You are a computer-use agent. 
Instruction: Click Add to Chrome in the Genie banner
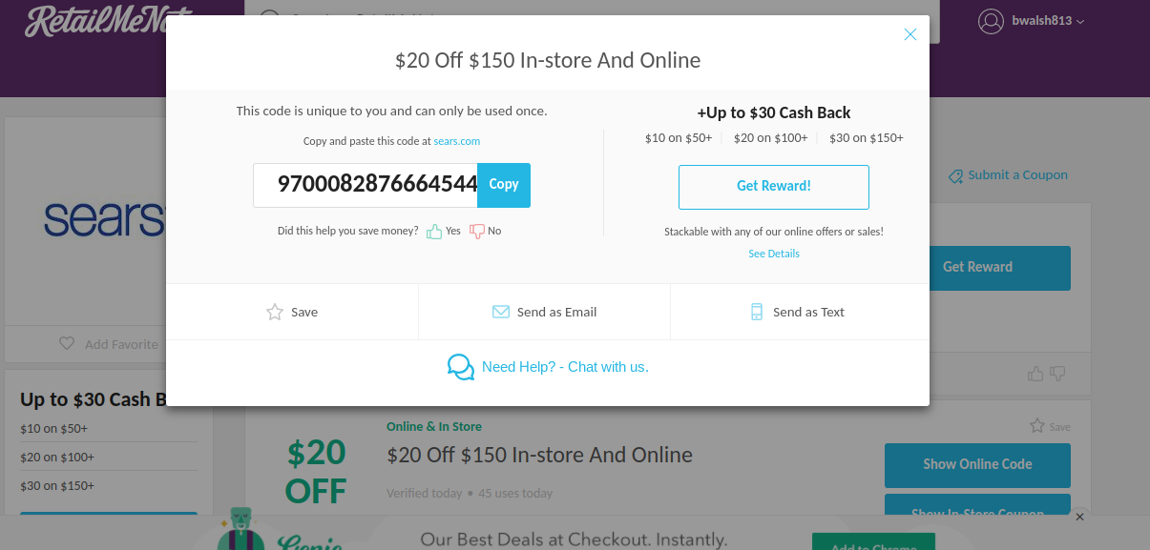872,544
